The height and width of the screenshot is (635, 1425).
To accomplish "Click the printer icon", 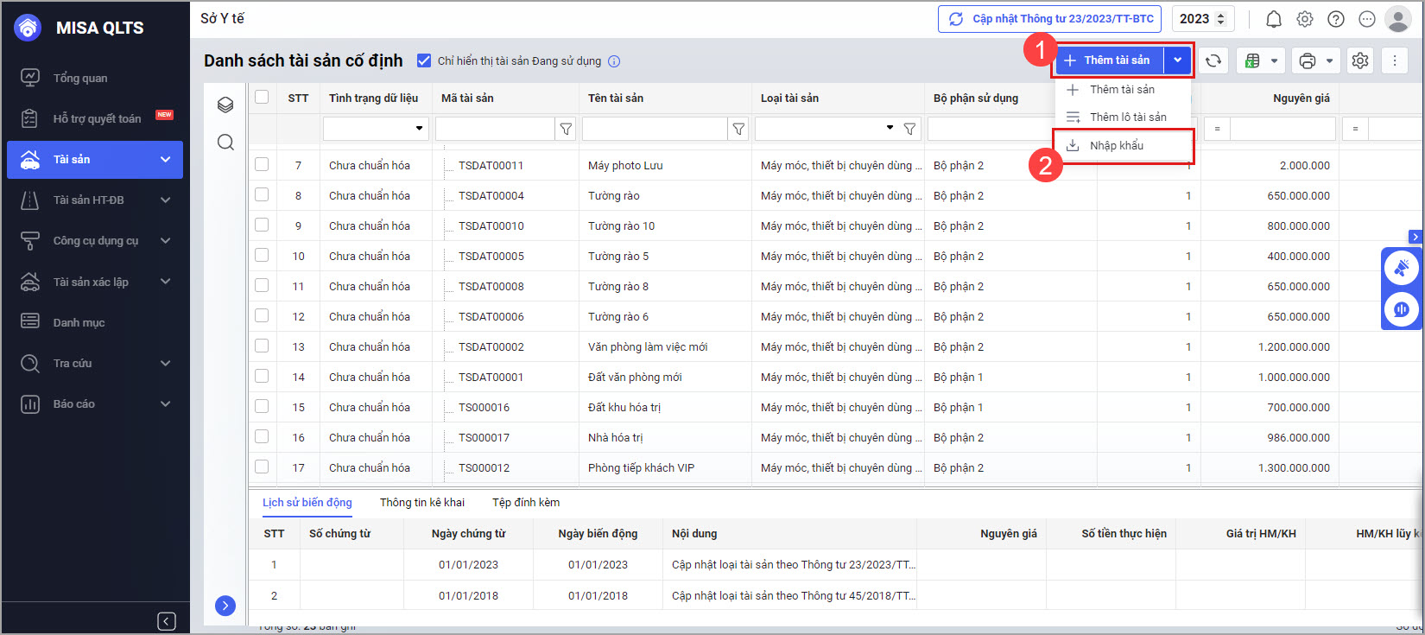I will (x=1307, y=60).
